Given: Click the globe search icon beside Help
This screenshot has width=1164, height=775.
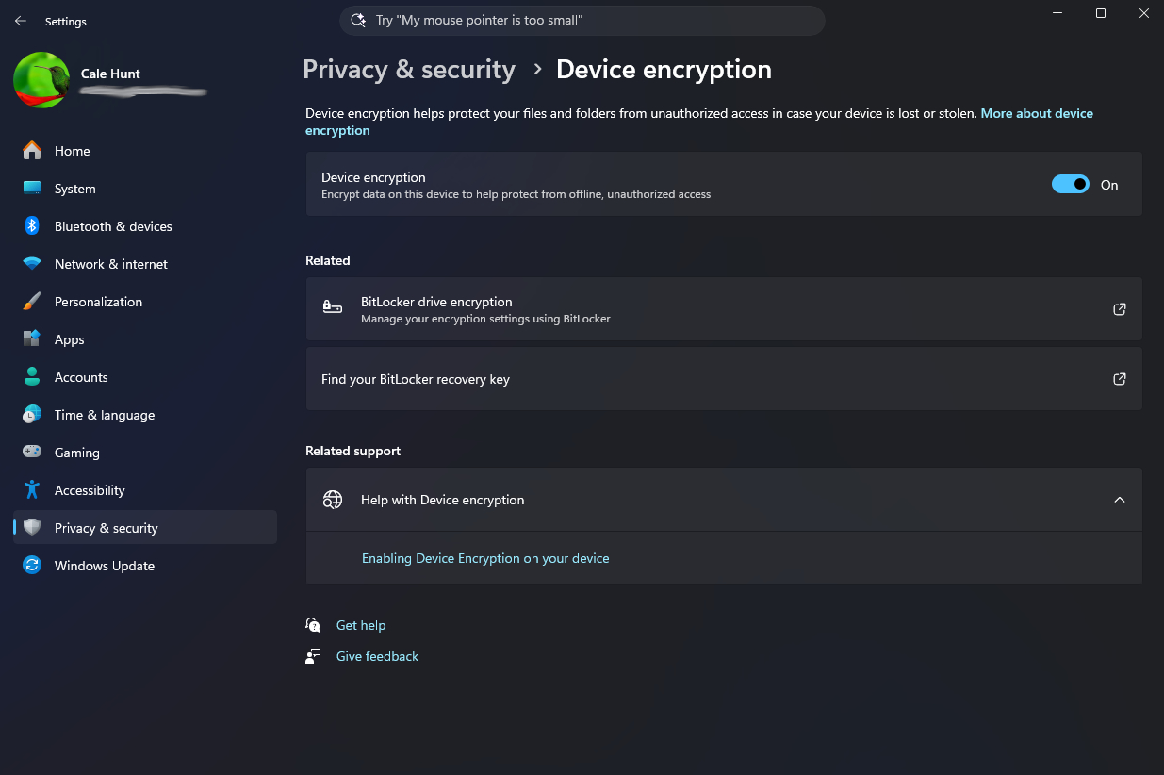Looking at the screenshot, I should [x=333, y=500].
